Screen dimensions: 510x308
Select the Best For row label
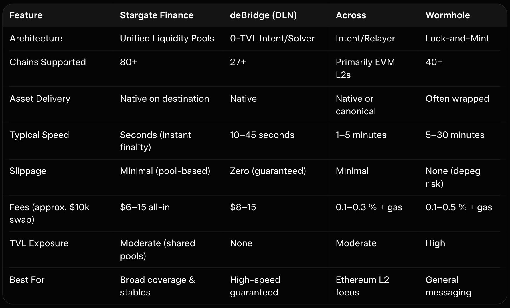tap(27, 280)
